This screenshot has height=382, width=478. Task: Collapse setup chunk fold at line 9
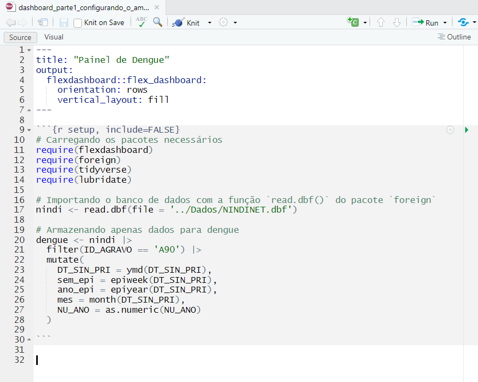click(29, 130)
